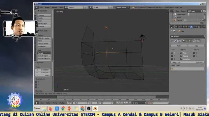
Task: Open the All Scenes display dropdown
Action: (195, 11)
